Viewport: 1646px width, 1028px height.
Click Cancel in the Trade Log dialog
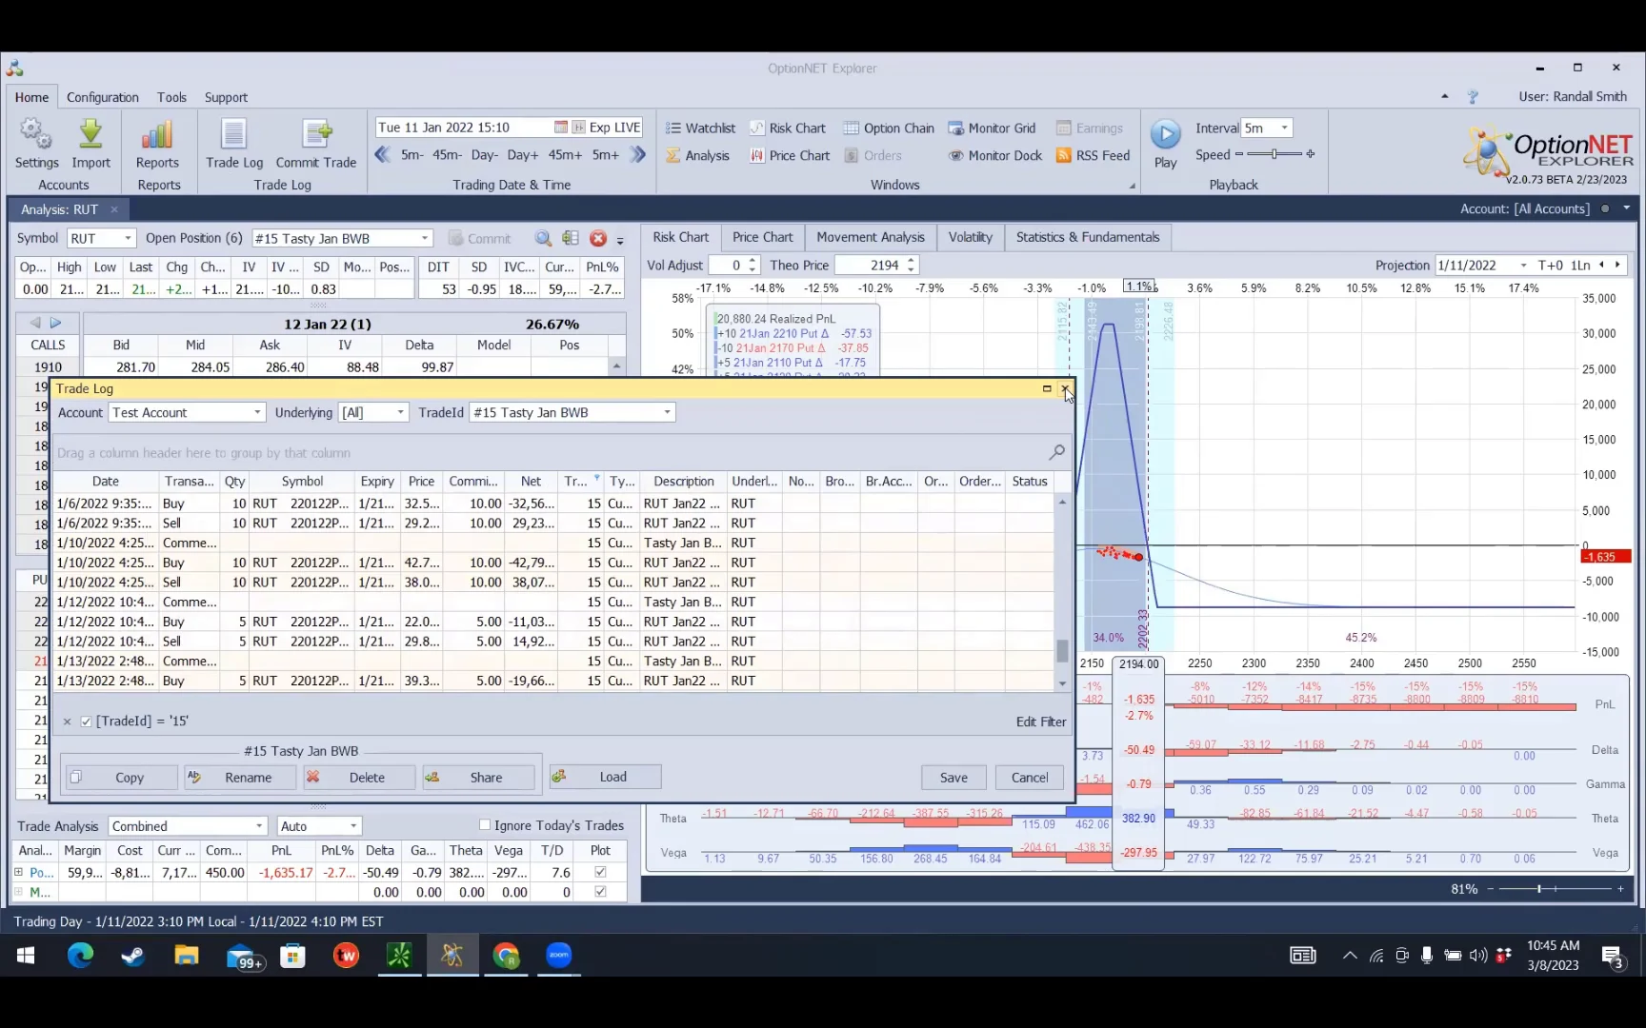pyautogui.click(x=1030, y=778)
